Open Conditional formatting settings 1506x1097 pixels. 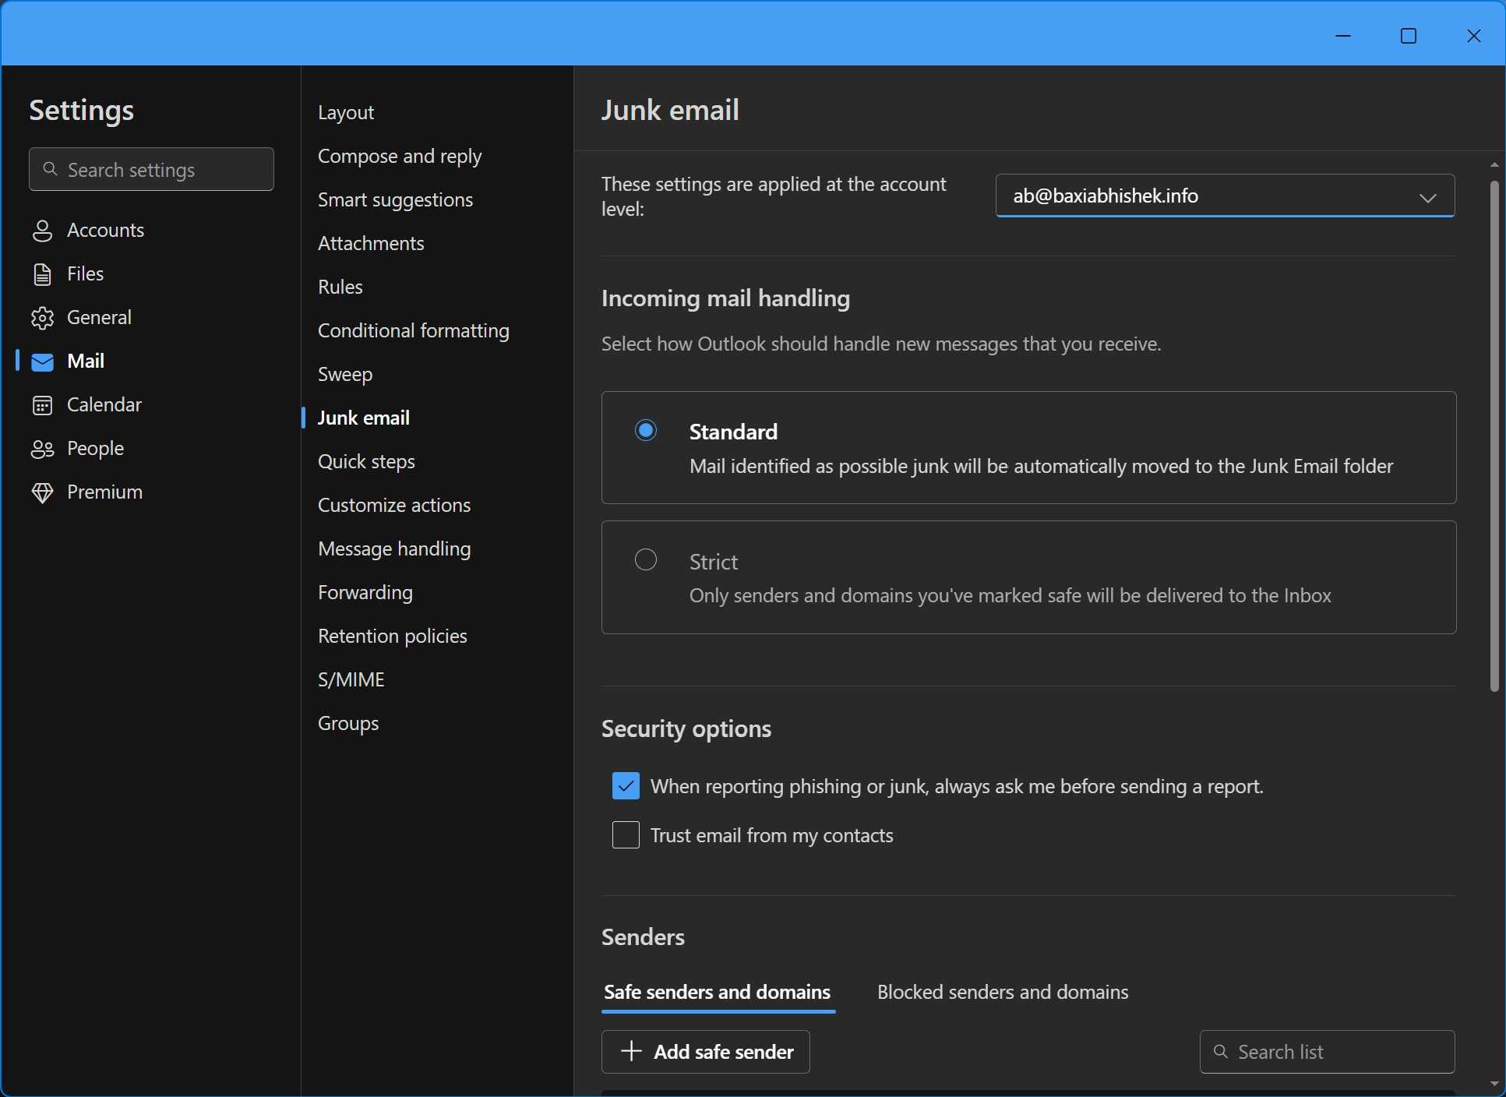414,330
